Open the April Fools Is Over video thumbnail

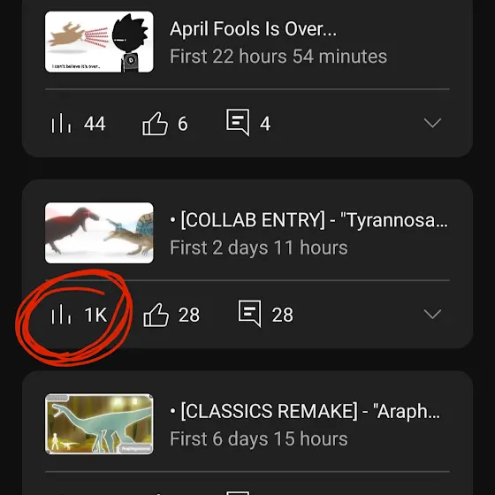click(x=99, y=42)
